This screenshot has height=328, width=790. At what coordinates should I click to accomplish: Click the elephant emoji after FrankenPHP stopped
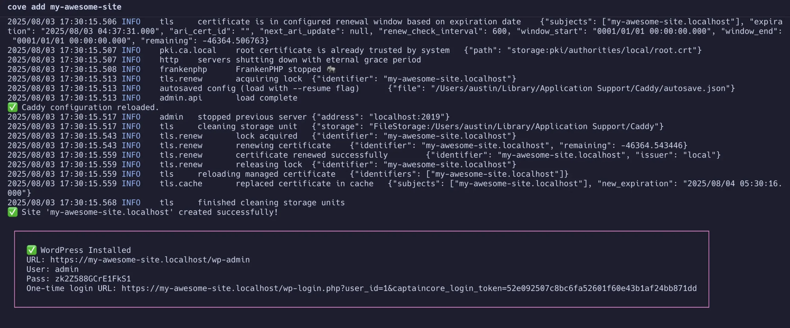point(331,69)
